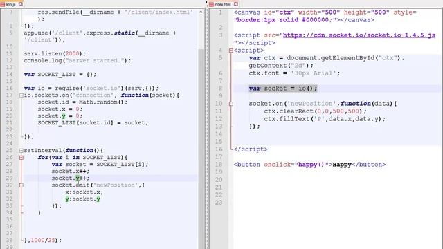
Task: Click the 'ctx.clearRect(0,0,500,500);' line
Action: pos(316,111)
